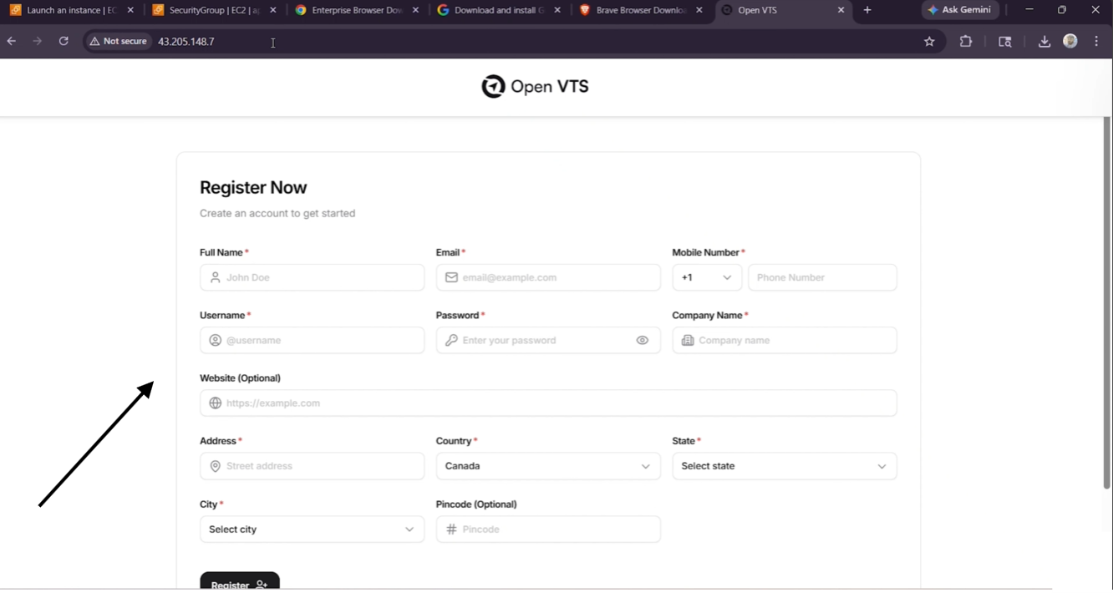
Task: Click the hash icon in Pincode field
Action: click(451, 530)
